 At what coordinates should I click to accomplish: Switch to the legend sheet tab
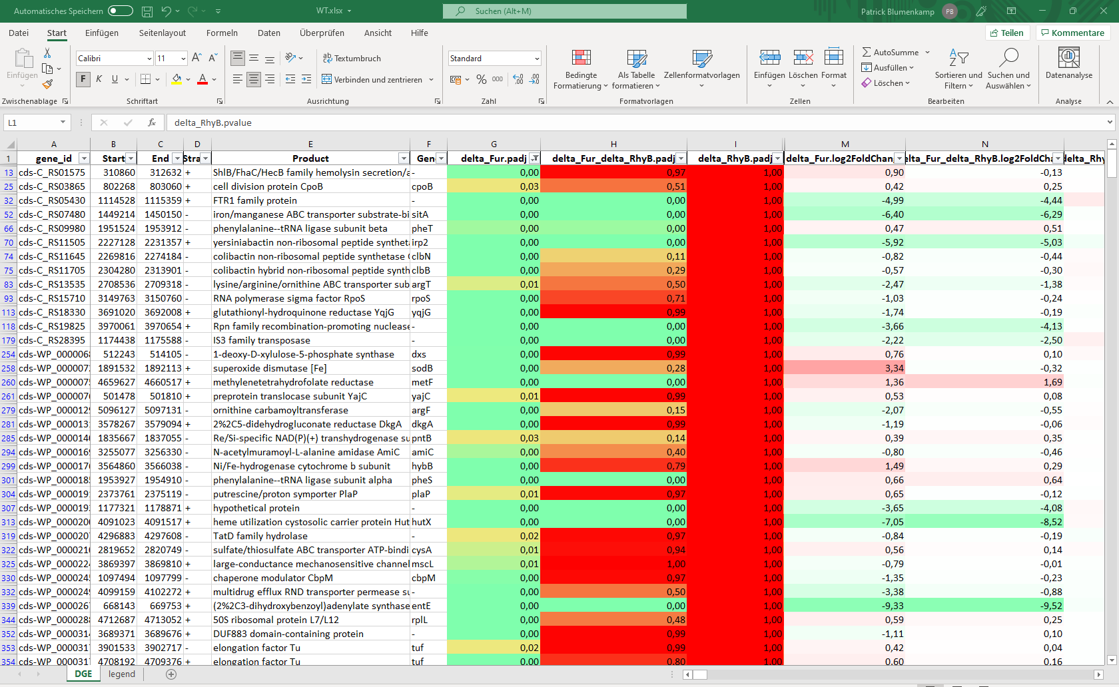click(122, 674)
